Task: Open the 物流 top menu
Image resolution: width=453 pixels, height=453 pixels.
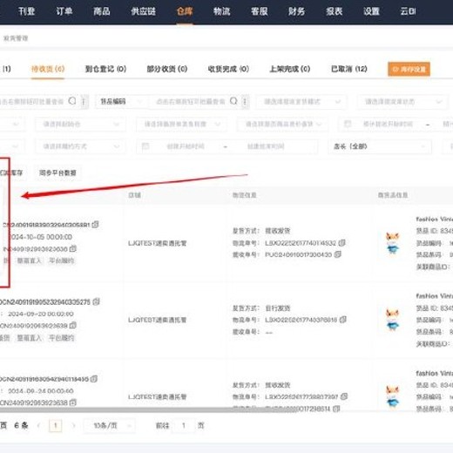Action: (222, 11)
